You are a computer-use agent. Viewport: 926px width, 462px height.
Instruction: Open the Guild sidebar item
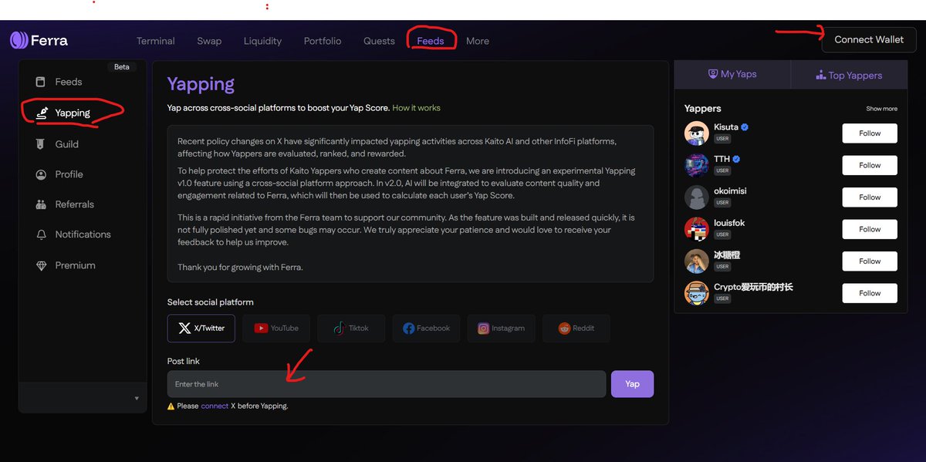pyautogui.click(x=56, y=144)
